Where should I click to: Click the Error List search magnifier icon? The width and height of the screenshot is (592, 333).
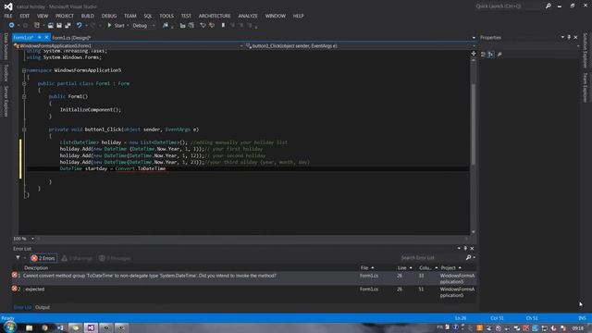[469, 257]
